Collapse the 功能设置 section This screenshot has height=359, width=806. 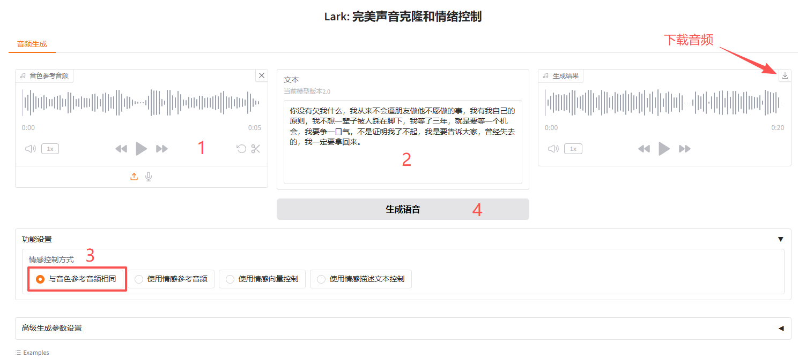[x=403, y=239]
